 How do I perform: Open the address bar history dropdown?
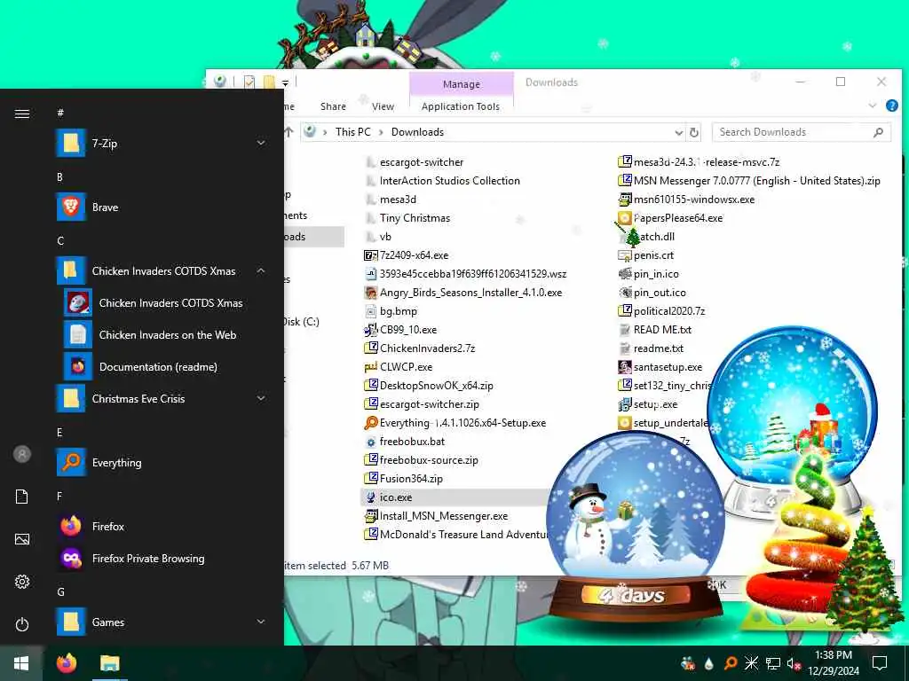(x=678, y=133)
